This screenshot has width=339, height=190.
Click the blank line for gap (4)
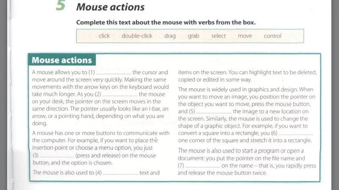(120, 173)
